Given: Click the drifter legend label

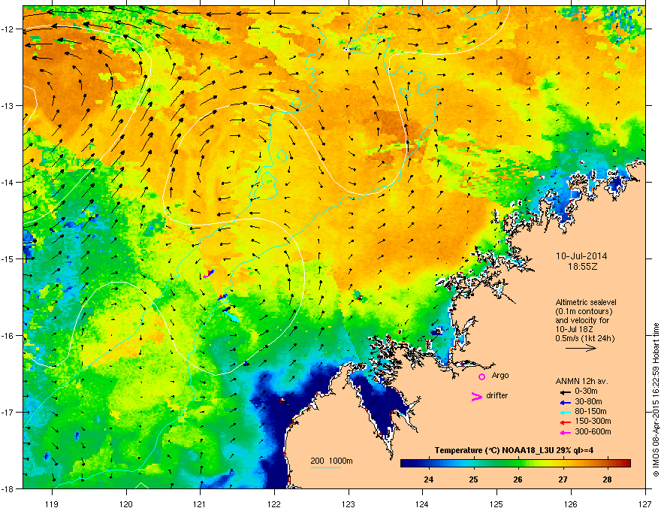Looking at the screenshot, I should [x=497, y=395].
